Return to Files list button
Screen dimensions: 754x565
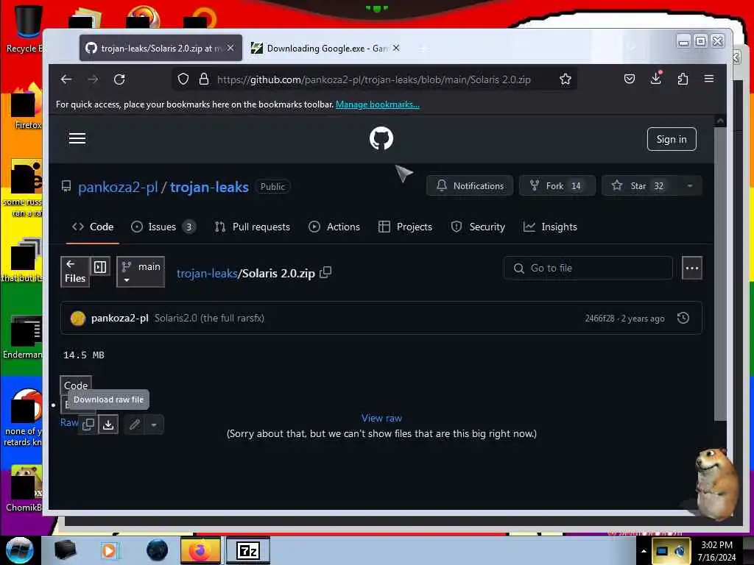[75, 272]
